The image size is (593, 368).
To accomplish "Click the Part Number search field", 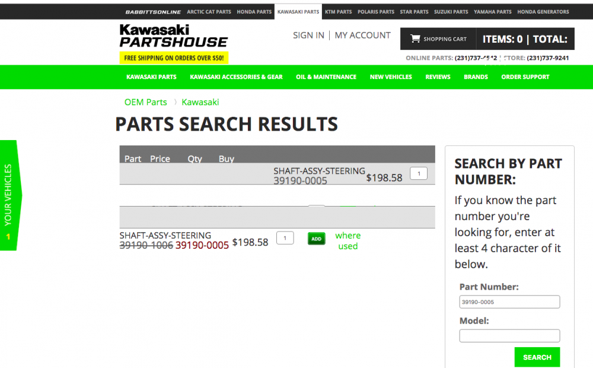I will [x=509, y=302].
